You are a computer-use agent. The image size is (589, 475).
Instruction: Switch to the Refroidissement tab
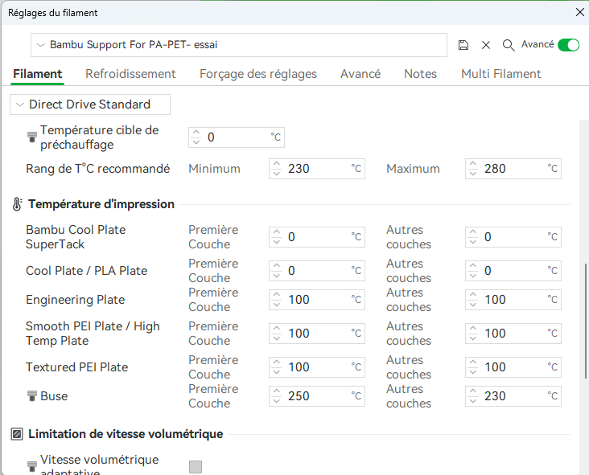[x=130, y=74]
